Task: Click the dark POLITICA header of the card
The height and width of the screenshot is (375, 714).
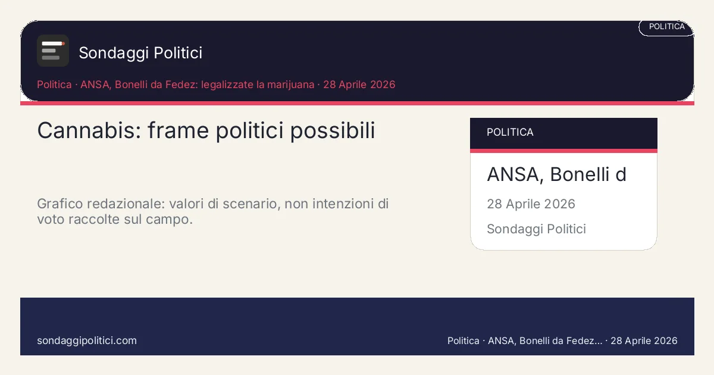Action: [x=563, y=133]
